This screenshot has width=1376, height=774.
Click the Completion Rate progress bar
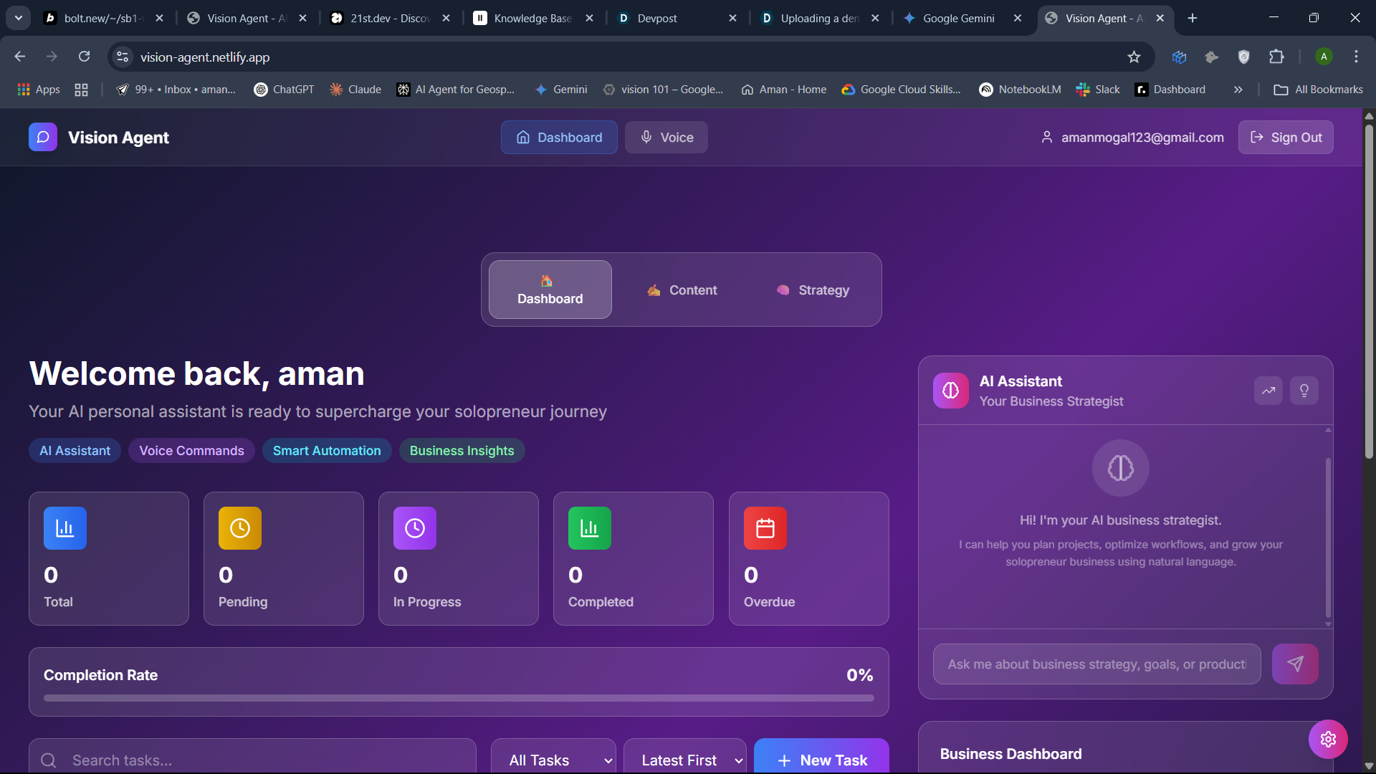459,697
